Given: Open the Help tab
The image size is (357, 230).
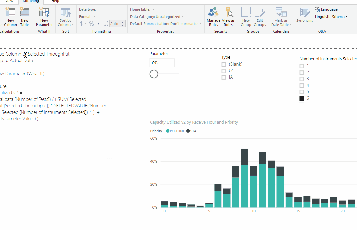Looking at the screenshot, I should point(55,1).
